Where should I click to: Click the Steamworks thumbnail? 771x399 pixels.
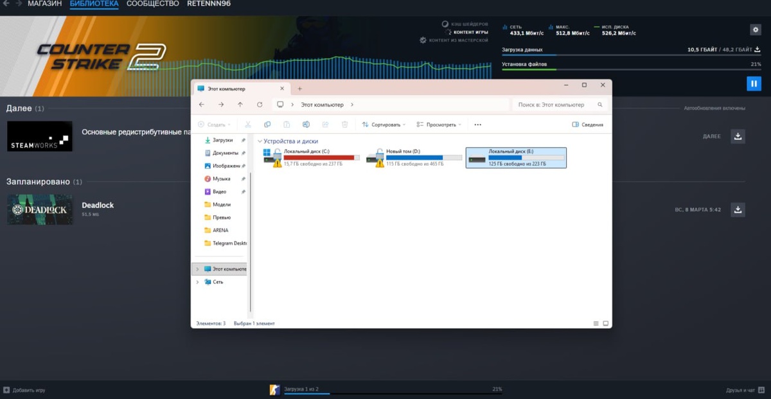click(40, 136)
